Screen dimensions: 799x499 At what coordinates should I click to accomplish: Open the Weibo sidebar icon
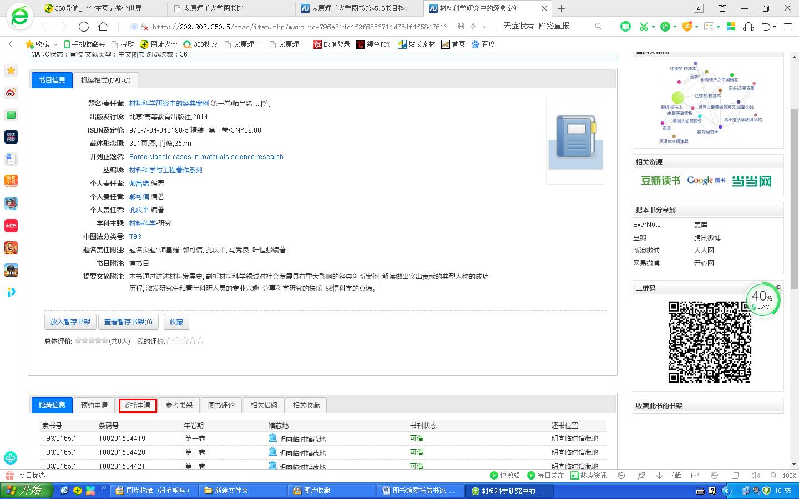point(11,93)
